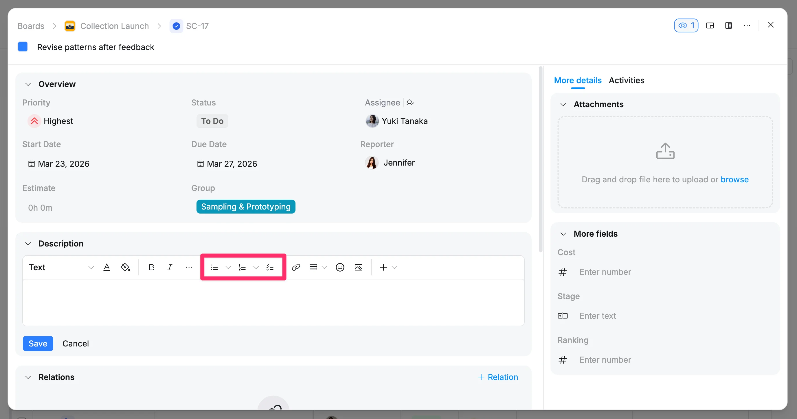Click the 0h 0m estimate value
797x419 pixels.
click(x=40, y=208)
